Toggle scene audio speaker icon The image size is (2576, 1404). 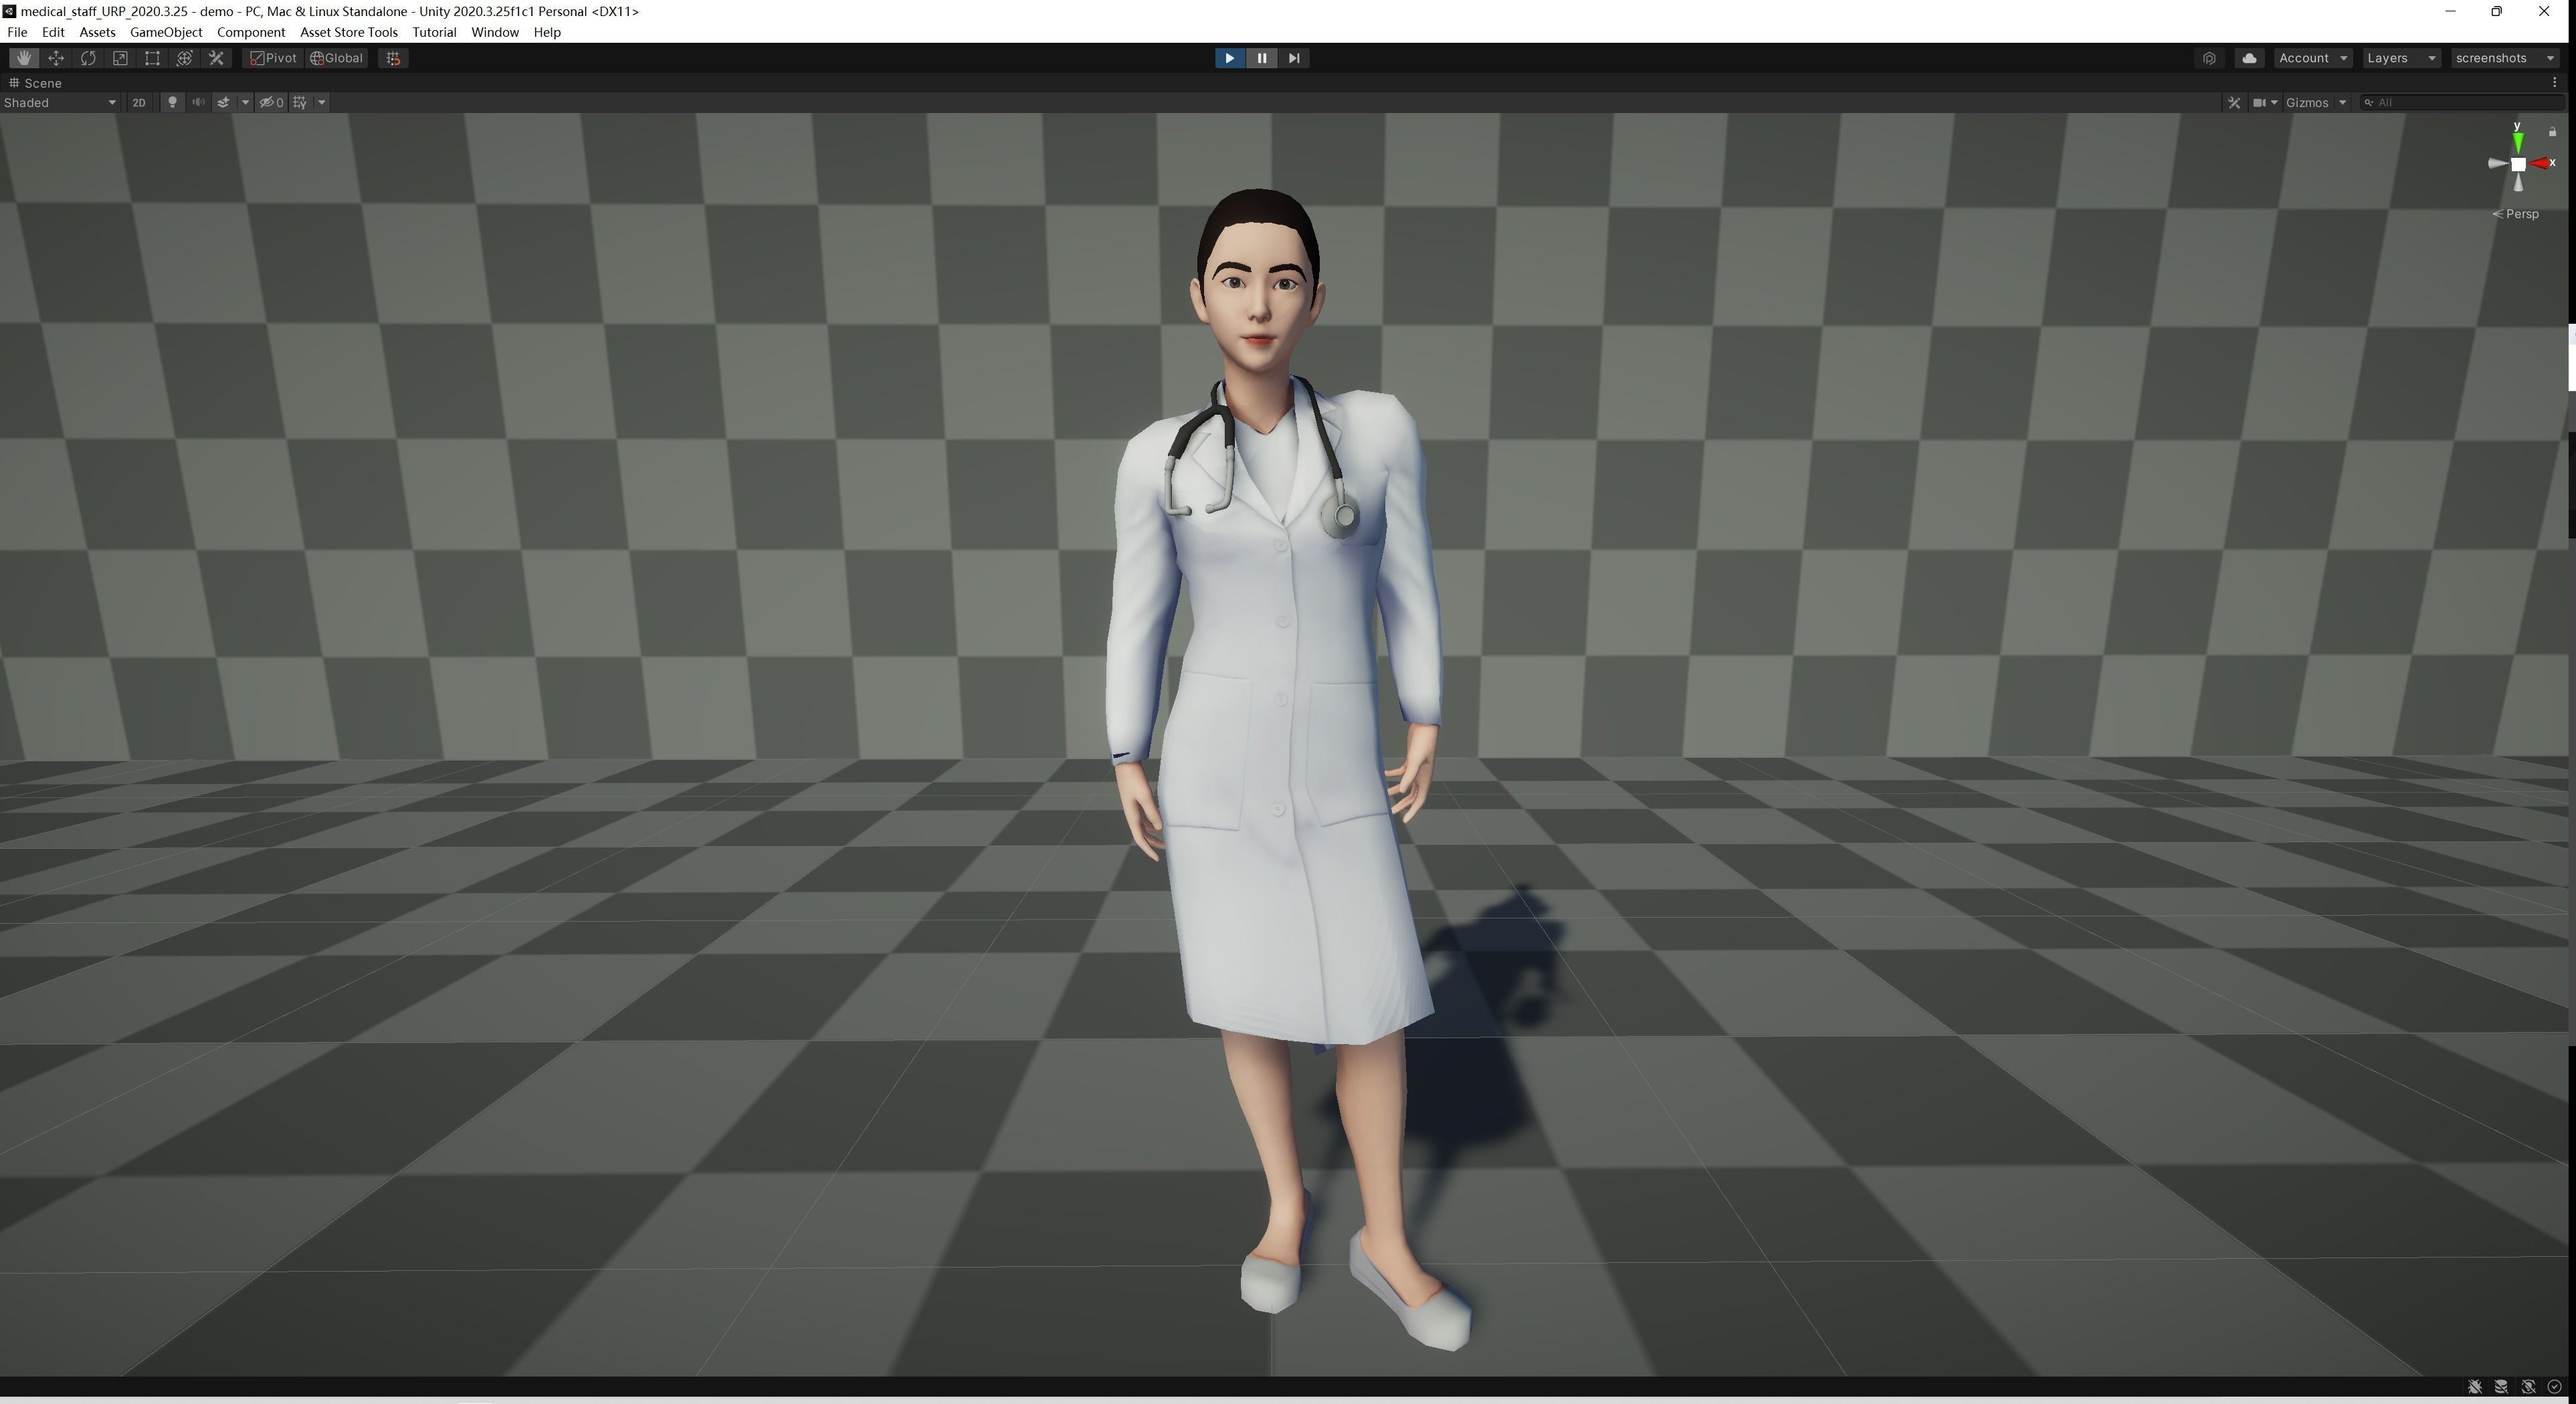point(198,102)
